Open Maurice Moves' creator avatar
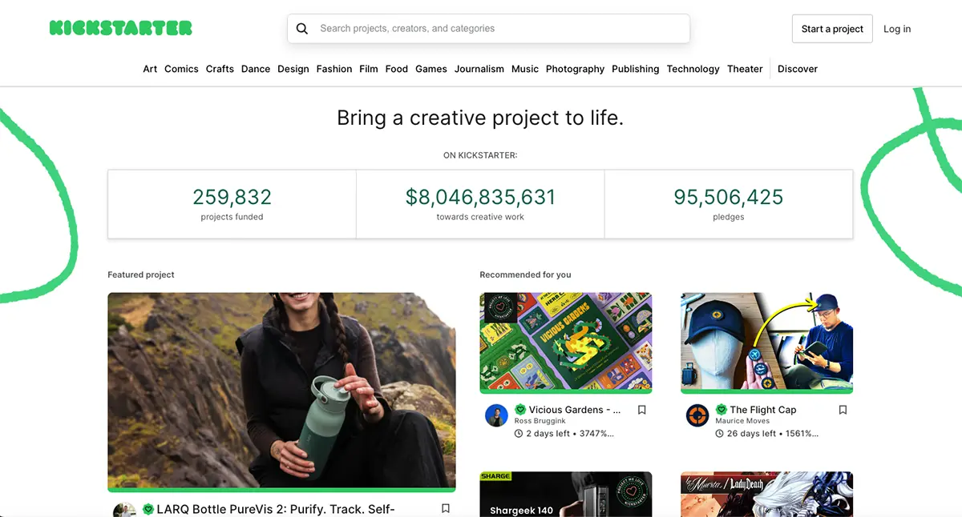Image resolution: width=962 pixels, height=517 pixels. point(697,415)
